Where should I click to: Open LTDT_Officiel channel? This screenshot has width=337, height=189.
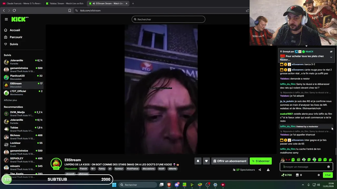point(23,92)
